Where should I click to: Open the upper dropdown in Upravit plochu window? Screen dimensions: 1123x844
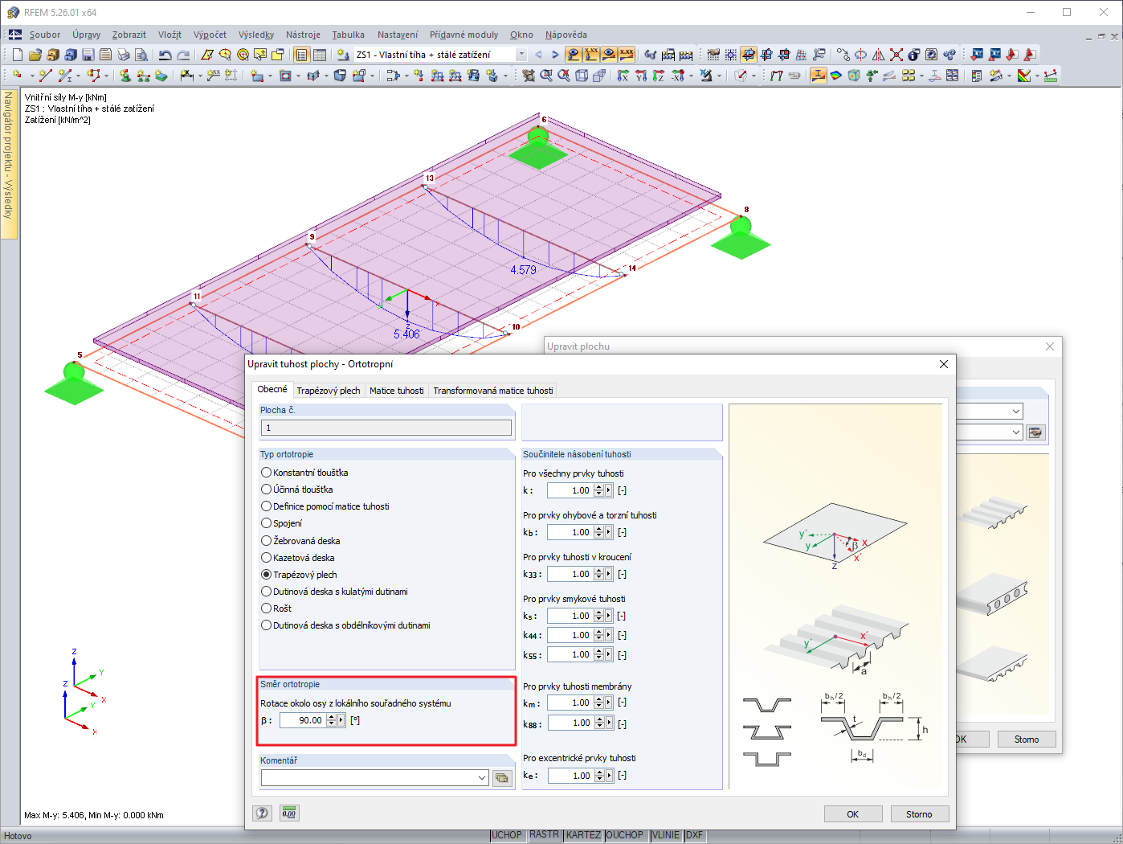[x=1016, y=411]
